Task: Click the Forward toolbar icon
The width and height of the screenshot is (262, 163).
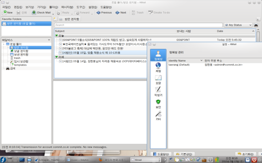Action: pyautogui.click(x=77, y=13)
